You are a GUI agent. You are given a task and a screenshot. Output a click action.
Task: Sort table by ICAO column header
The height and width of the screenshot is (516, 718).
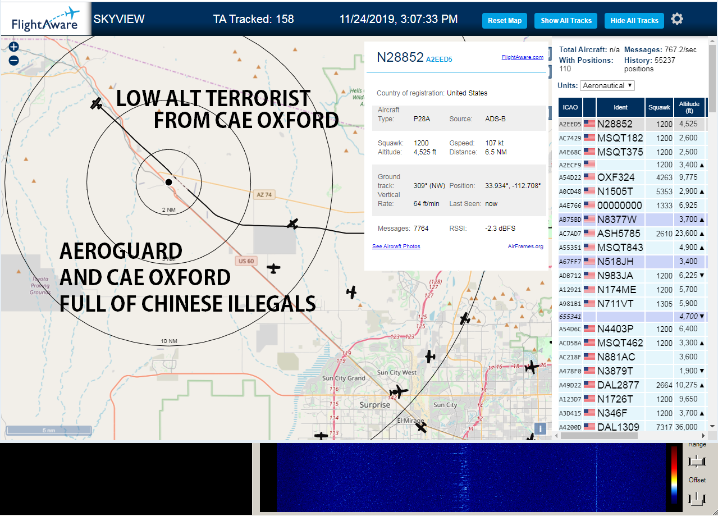tap(570, 107)
